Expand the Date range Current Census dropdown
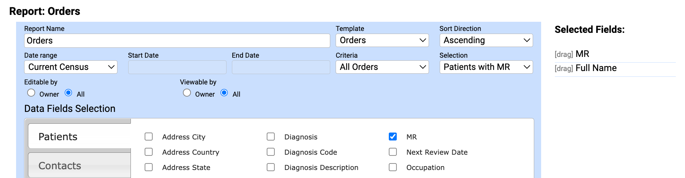Viewport: 685px width, 178px height. [x=71, y=67]
